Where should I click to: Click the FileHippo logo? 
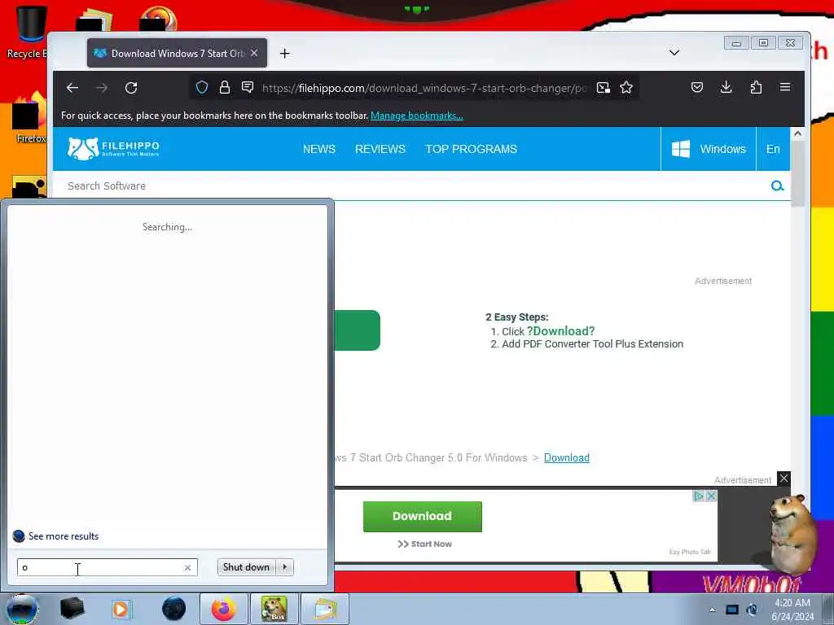coord(113,149)
